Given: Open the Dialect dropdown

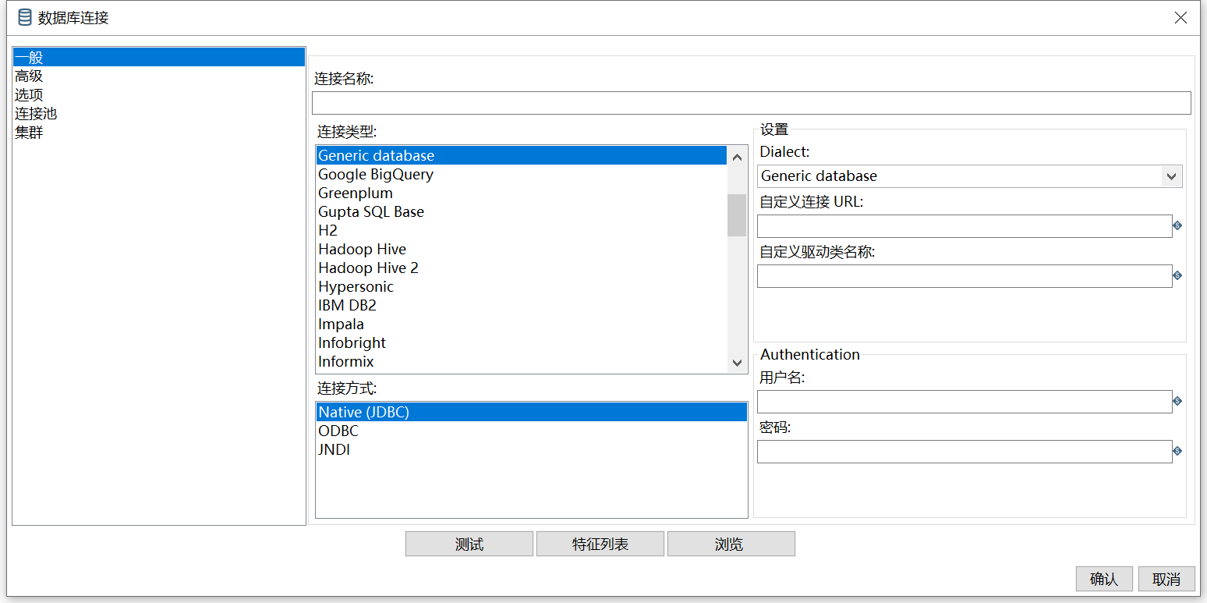Looking at the screenshot, I should pos(1171,176).
